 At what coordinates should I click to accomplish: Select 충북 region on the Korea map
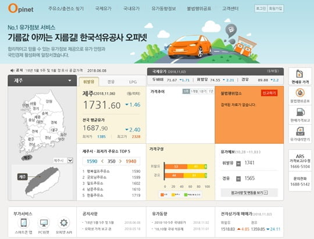(x=45, y=113)
